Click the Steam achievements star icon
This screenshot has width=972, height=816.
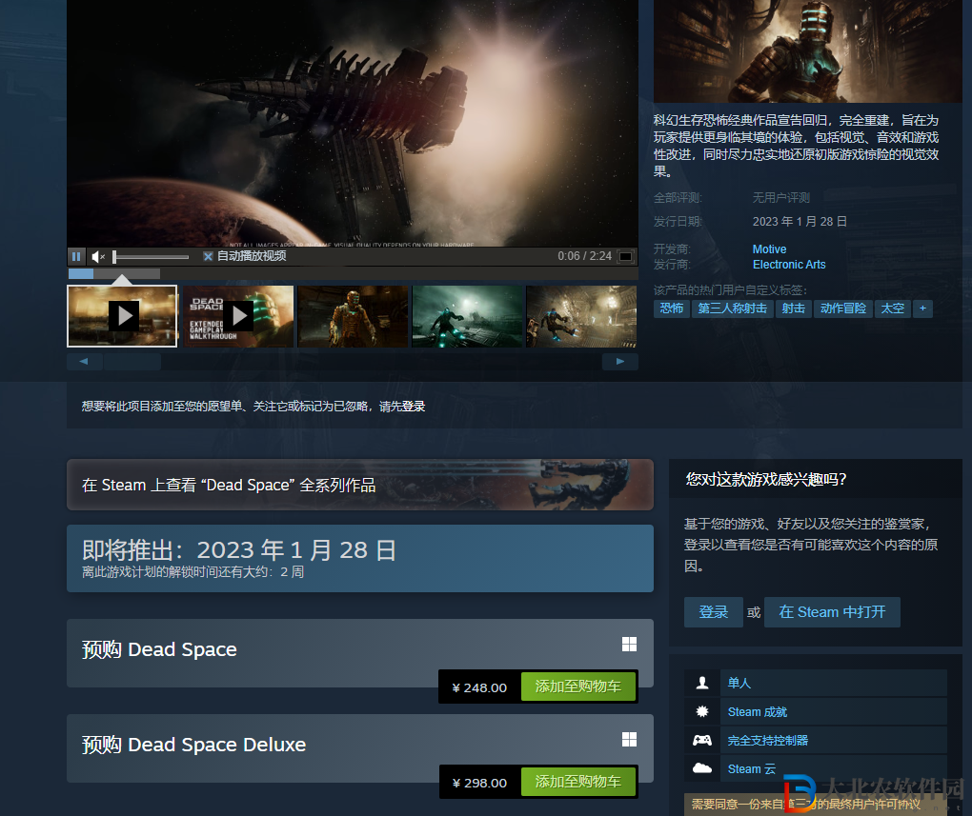(701, 711)
